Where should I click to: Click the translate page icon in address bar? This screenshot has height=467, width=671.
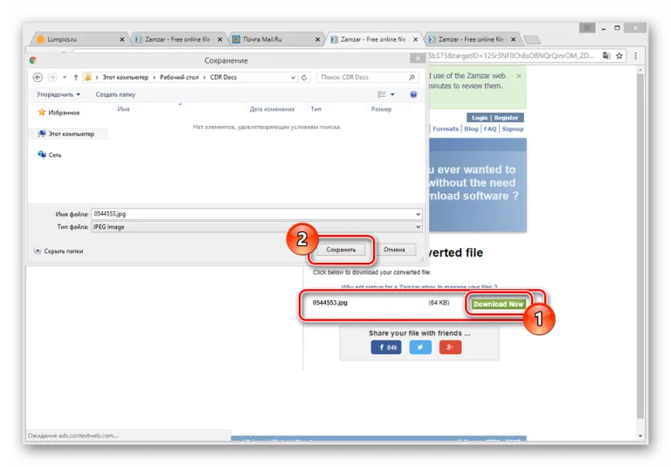(x=606, y=56)
